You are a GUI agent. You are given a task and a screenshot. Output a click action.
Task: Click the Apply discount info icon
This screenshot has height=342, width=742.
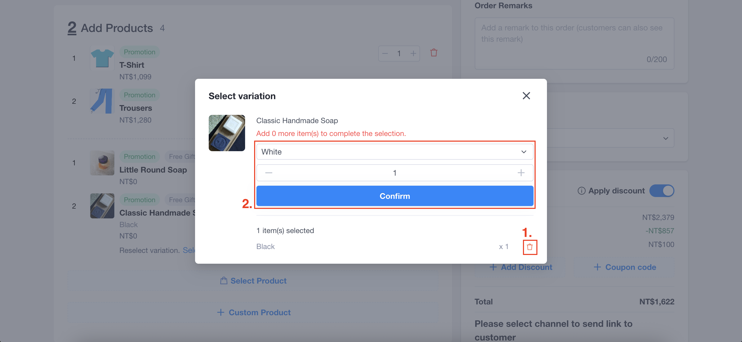click(x=581, y=191)
